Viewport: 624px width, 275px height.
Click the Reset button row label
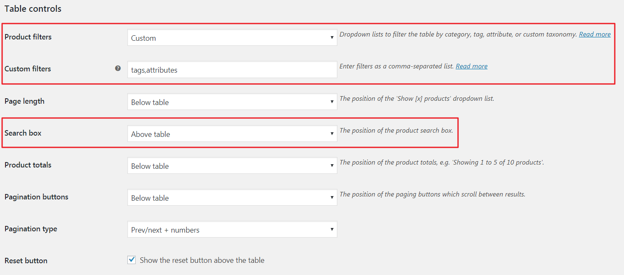coord(26,261)
